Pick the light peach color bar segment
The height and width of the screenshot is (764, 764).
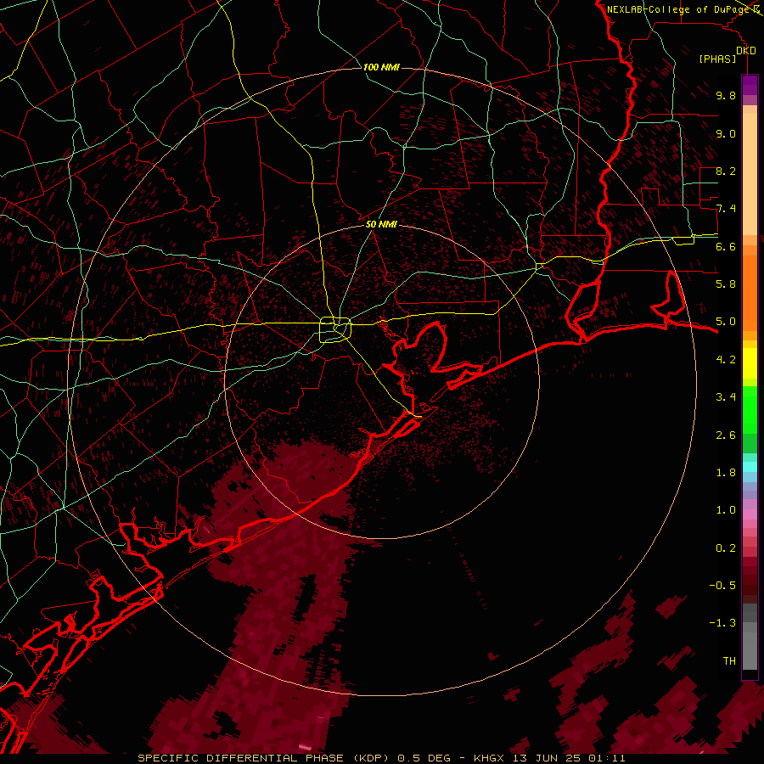coord(750,176)
